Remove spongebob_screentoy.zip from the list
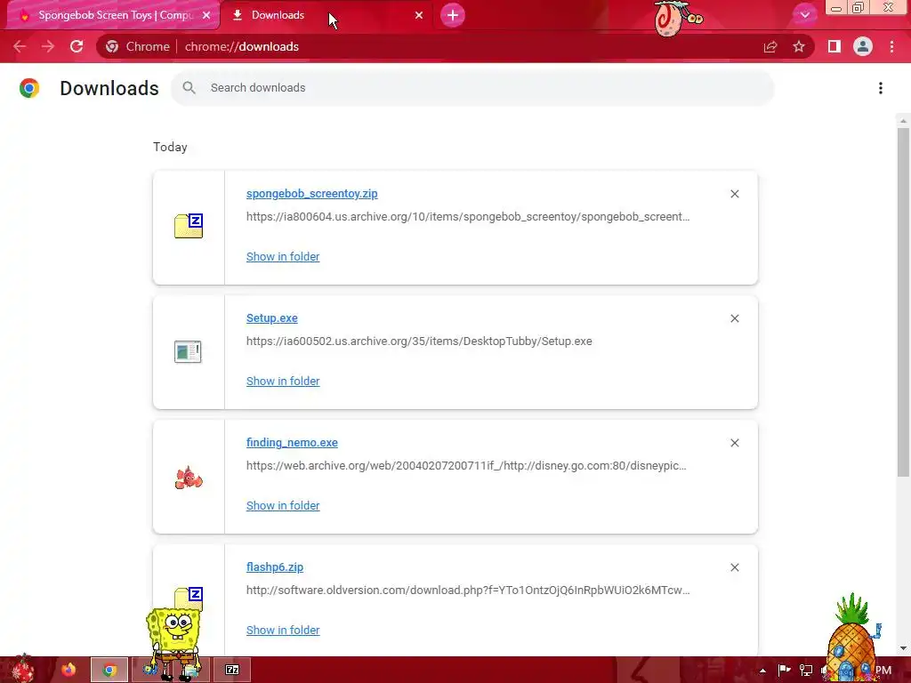Viewport: 911px width, 683px height. 735,194
